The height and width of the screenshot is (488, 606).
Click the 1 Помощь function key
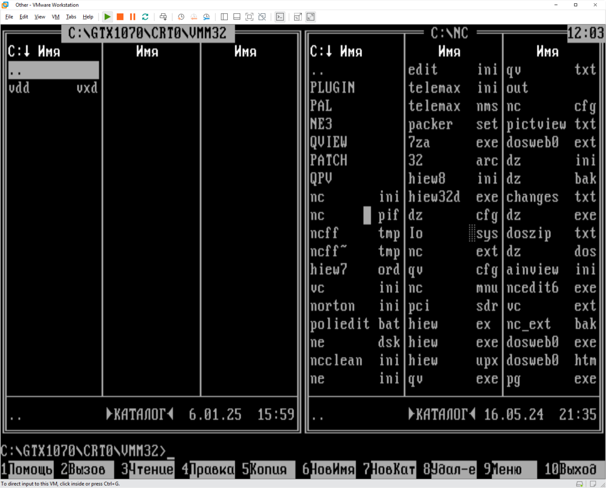pyautogui.click(x=27, y=469)
